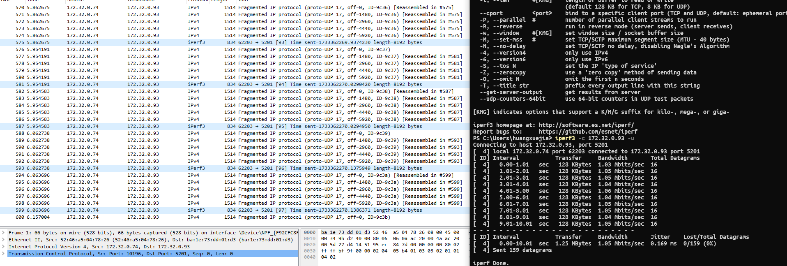Select packet 597 with off=4440, ID=9c3a
787x266 pixels.
pyautogui.click(x=235, y=196)
